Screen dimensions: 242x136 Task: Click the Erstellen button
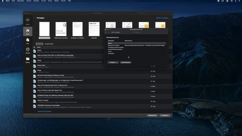[165, 115]
